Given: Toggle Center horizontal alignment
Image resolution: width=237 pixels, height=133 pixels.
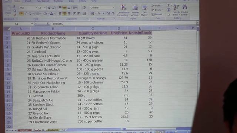Looking at the screenshot, I should (64, 13).
